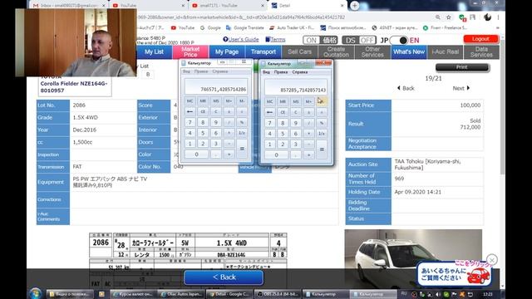Screen dimensions: 532x299
Task: Bookmark this page with star icon
Action: click(x=449, y=17)
